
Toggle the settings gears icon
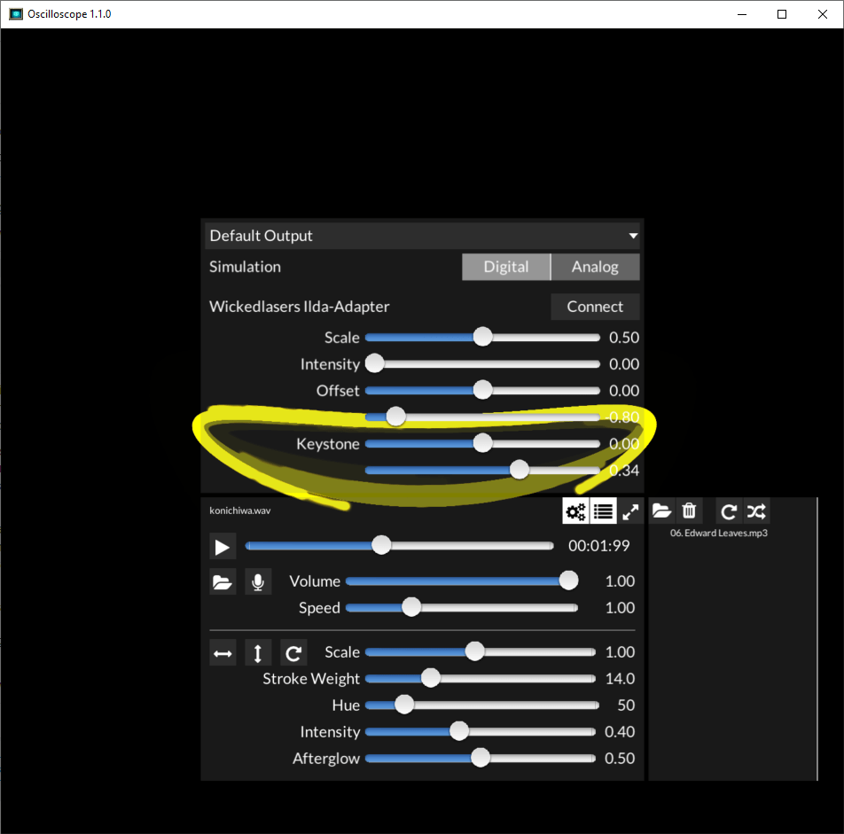[575, 511]
